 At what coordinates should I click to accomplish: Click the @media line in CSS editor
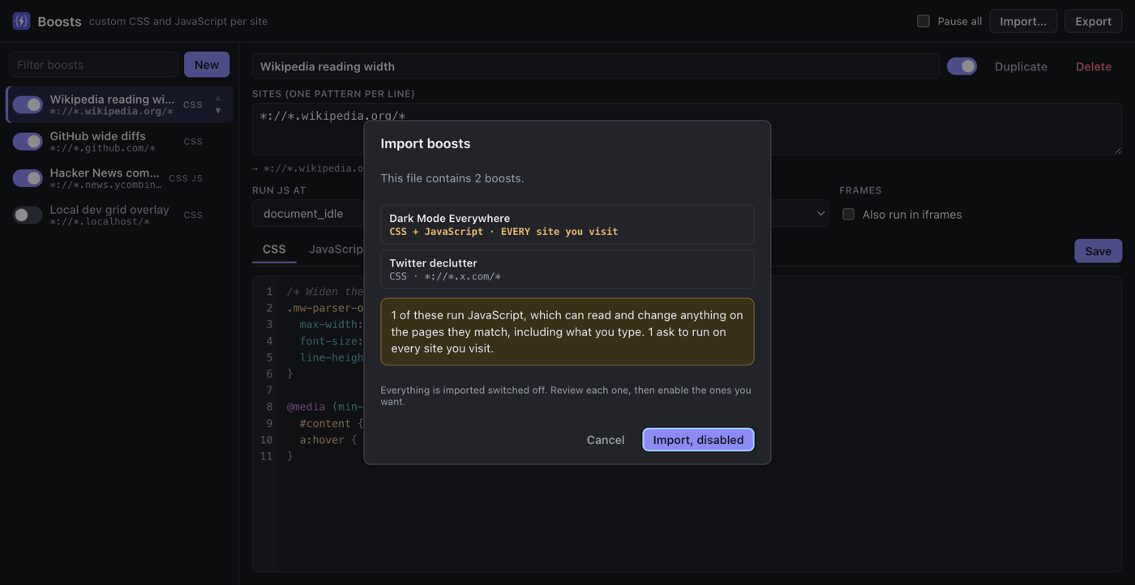(325, 407)
